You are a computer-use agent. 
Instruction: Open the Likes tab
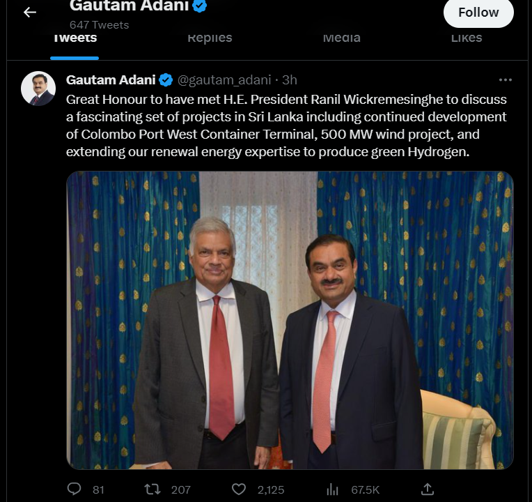466,38
